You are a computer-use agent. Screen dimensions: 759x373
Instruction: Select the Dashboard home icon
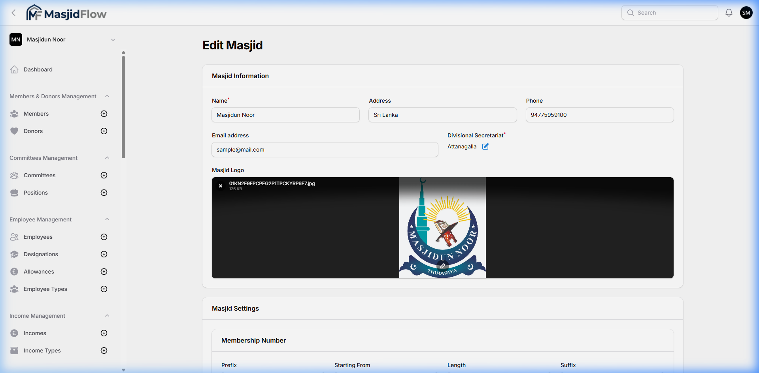tap(14, 69)
